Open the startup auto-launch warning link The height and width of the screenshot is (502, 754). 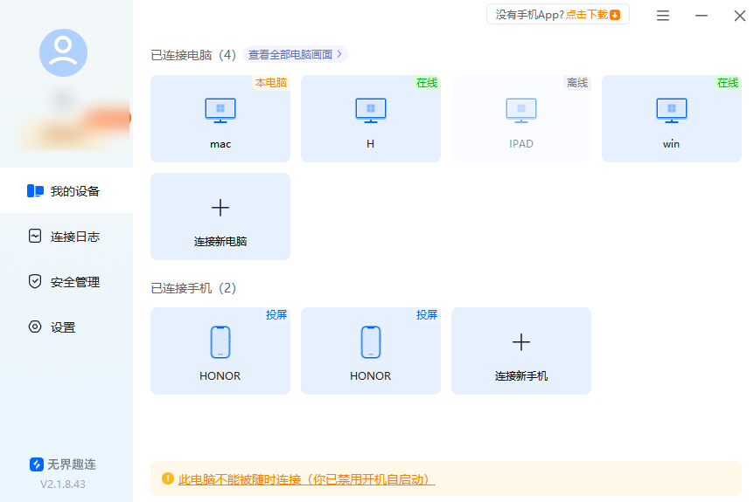pos(306,479)
